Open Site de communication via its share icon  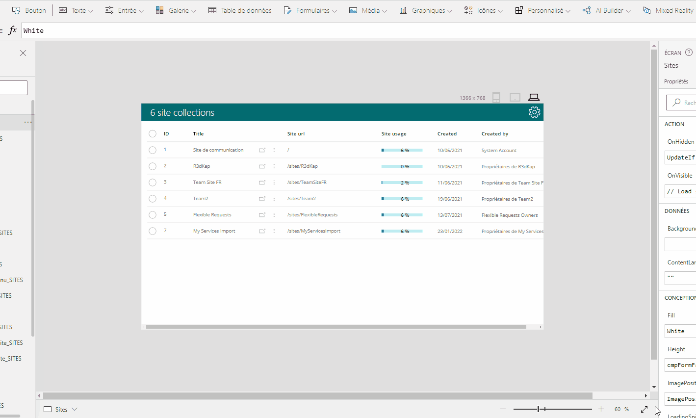click(262, 150)
